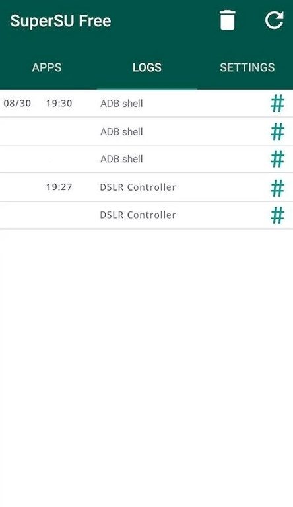Open the 19:27 DSLR Controller log entry
The width and height of the screenshot is (293, 507).
pyautogui.click(x=146, y=187)
